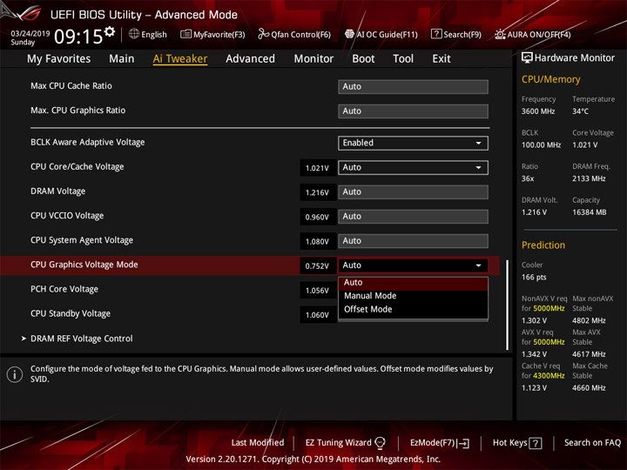Screen dimensions: 627x470
Task: Click the 0.960V VCCIO voltage readout
Action: 318,217
